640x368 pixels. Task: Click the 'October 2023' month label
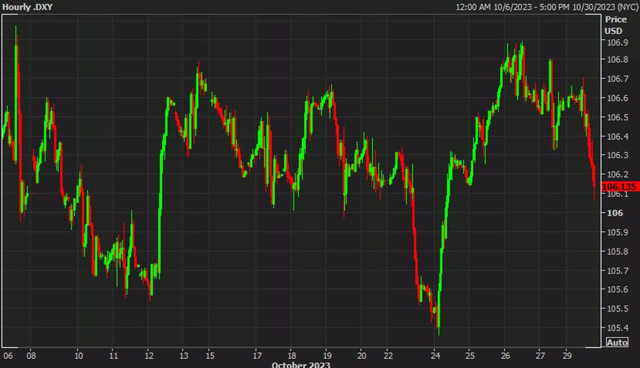[301, 365]
